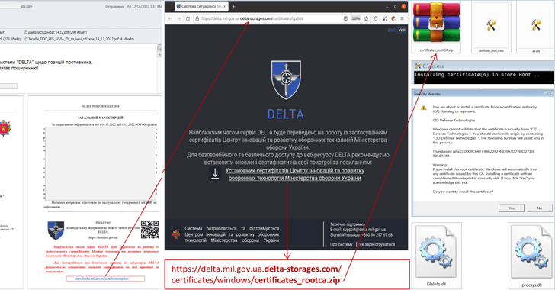Bookmark the page with the star icon

click(x=367, y=18)
